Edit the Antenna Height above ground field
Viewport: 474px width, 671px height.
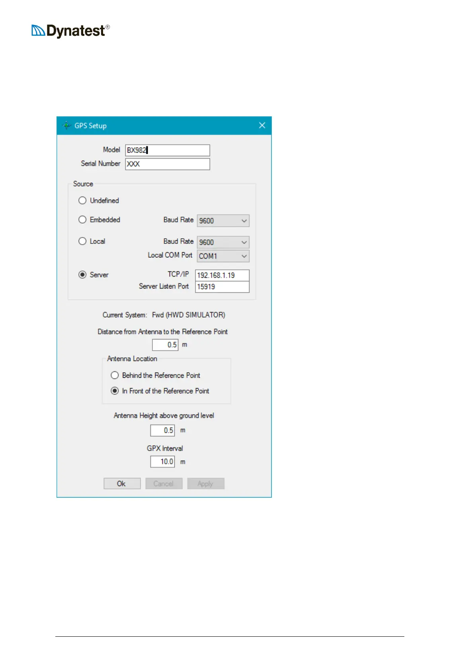162,430
